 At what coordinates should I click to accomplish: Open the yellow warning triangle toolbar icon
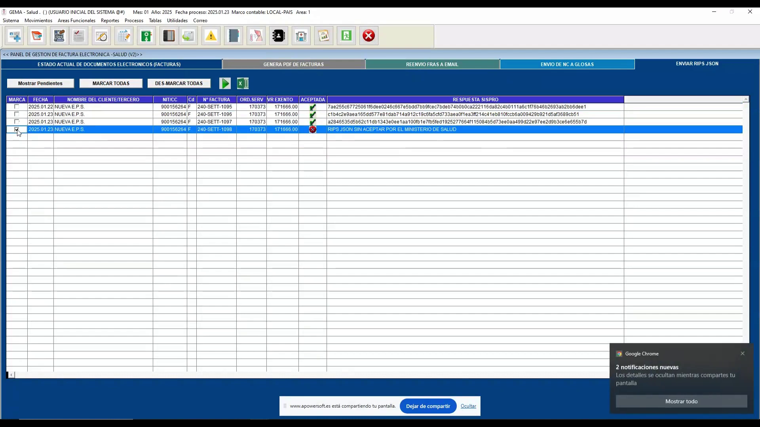(211, 36)
